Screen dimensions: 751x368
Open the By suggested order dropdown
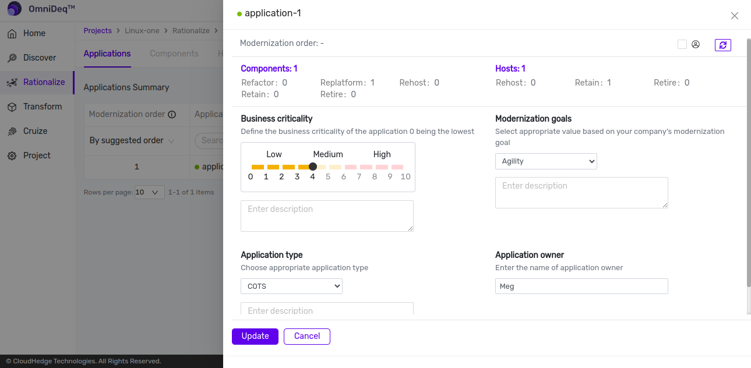132,140
